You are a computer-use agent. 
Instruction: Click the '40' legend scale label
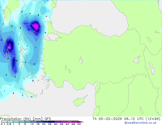pyautogui.click(x=67, y=124)
